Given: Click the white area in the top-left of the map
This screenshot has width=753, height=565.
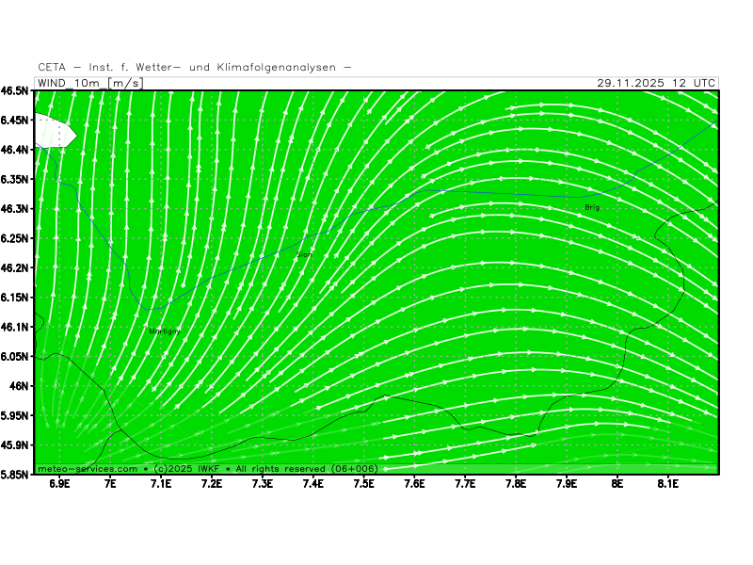Looking at the screenshot, I should click(x=52, y=130).
